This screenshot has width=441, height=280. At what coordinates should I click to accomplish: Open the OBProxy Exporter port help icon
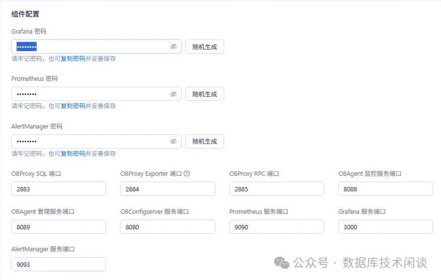pos(187,174)
